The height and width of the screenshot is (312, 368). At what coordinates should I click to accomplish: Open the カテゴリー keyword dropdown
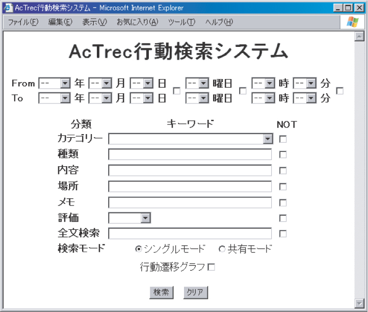tap(191, 139)
